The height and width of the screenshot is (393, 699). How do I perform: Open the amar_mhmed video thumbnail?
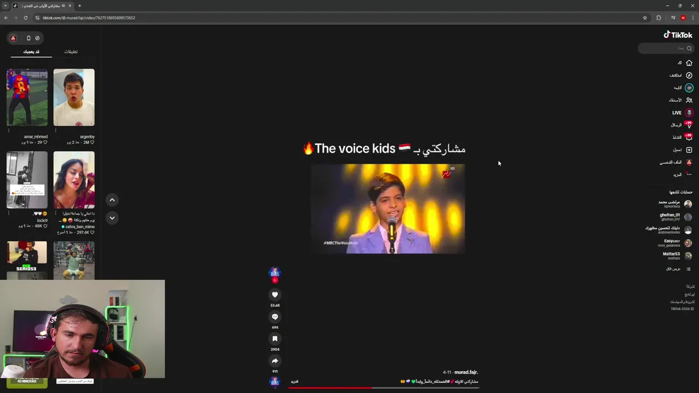click(x=27, y=97)
